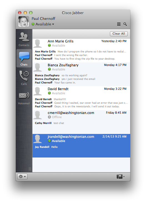Open the Calls history tab
146x203 pixels.
[24, 78]
